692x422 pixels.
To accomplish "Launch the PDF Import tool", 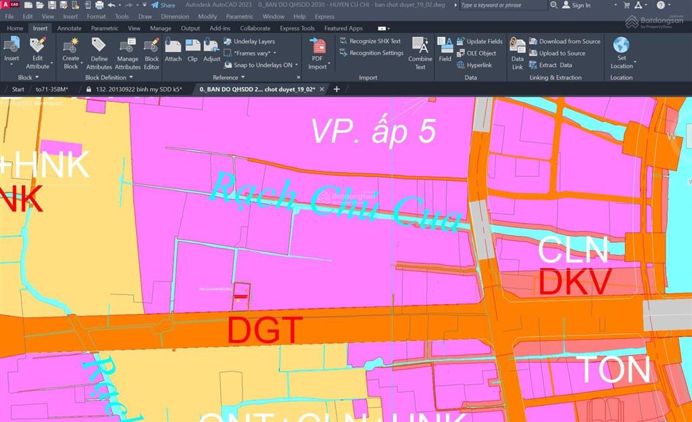I will tap(318, 54).
